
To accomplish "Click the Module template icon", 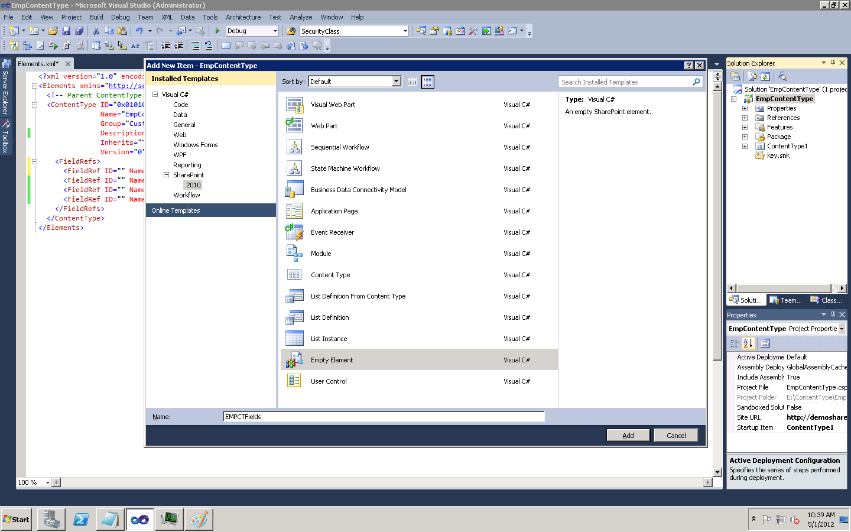I will 294,253.
